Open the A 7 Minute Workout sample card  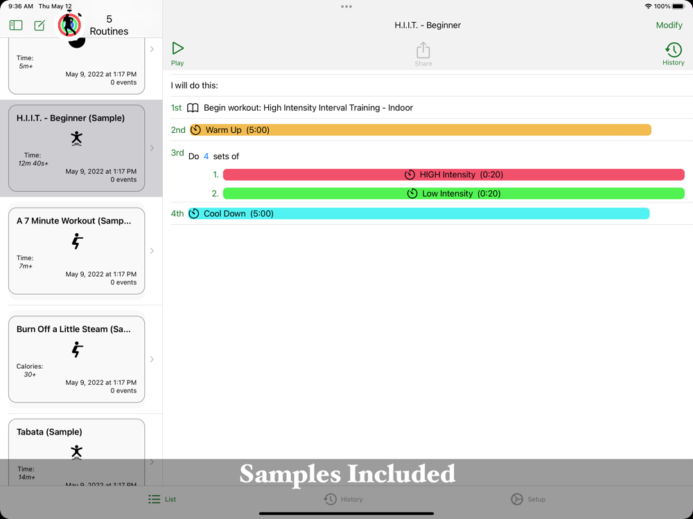point(76,251)
